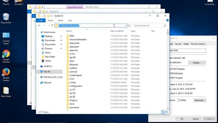Select New folder in navigation pane

click(x=50, y=57)
